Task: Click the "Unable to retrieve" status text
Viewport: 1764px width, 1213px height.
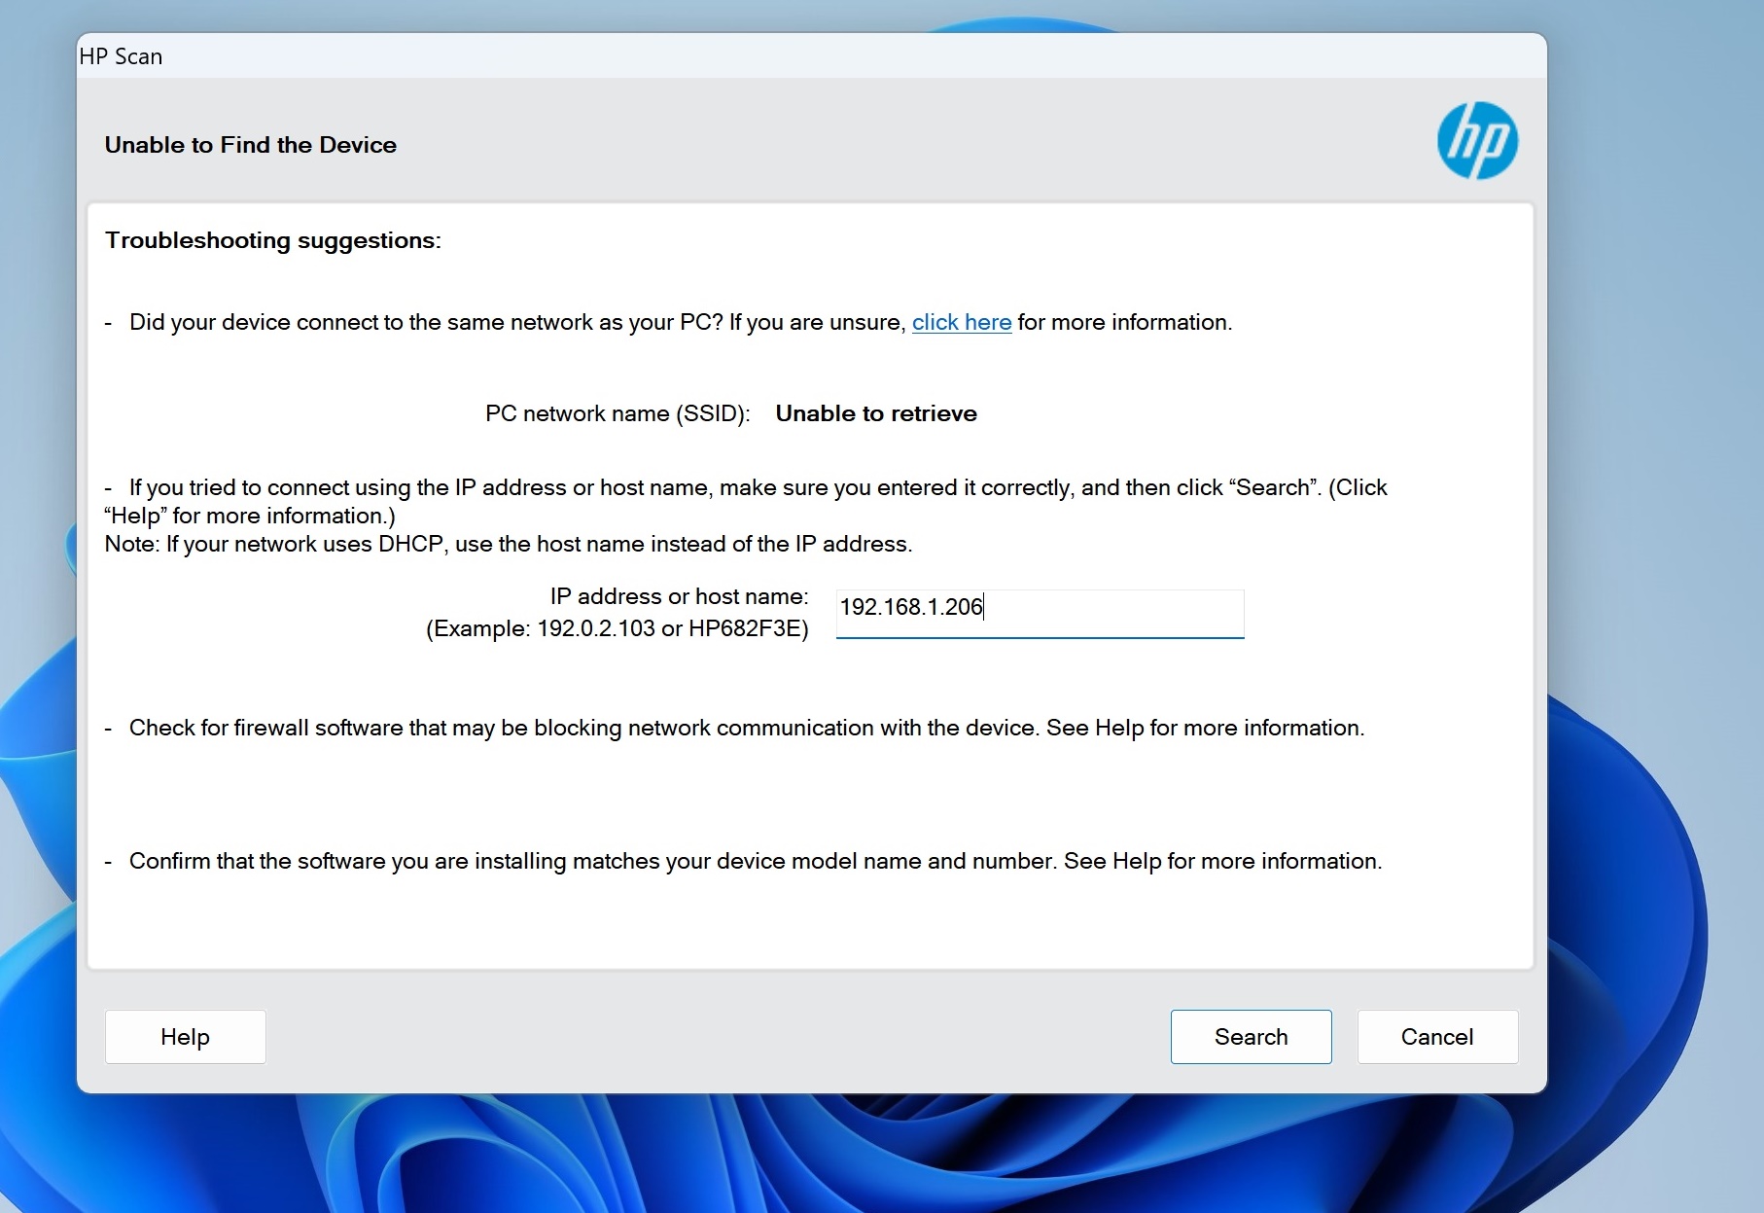Action: pos(875,413)
